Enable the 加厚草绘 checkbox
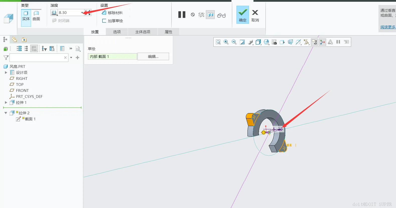The height and width of the screenshot is (208, 396). [x=104, y=21]
